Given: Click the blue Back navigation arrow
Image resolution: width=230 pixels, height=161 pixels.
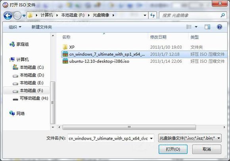Looking at the screenshot, I should pyautogui.click(x=8, y=15).
